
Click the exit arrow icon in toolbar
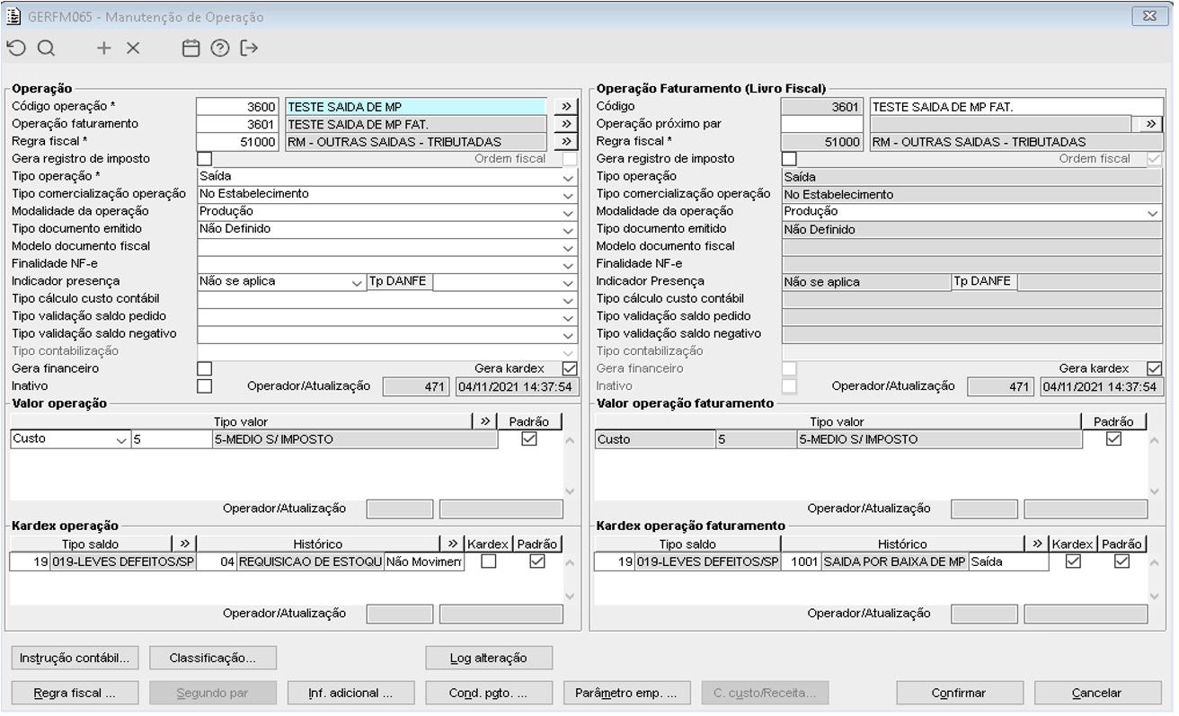coord(249,49)
